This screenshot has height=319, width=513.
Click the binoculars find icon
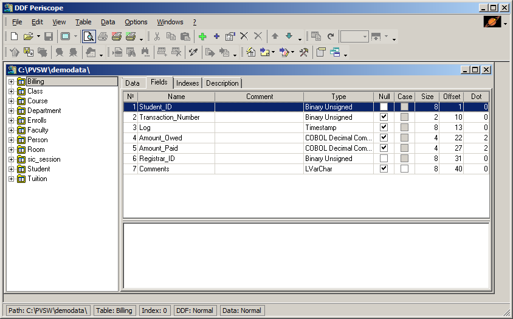tap(145, 52)
